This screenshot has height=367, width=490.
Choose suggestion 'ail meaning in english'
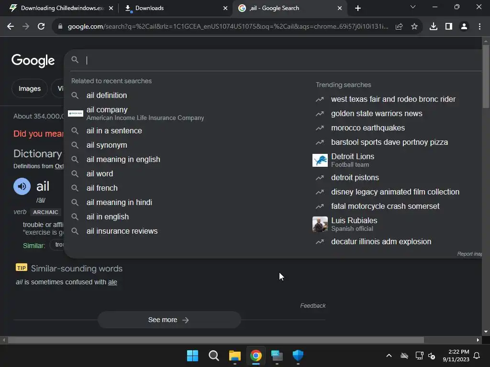(x=123, y=159)
